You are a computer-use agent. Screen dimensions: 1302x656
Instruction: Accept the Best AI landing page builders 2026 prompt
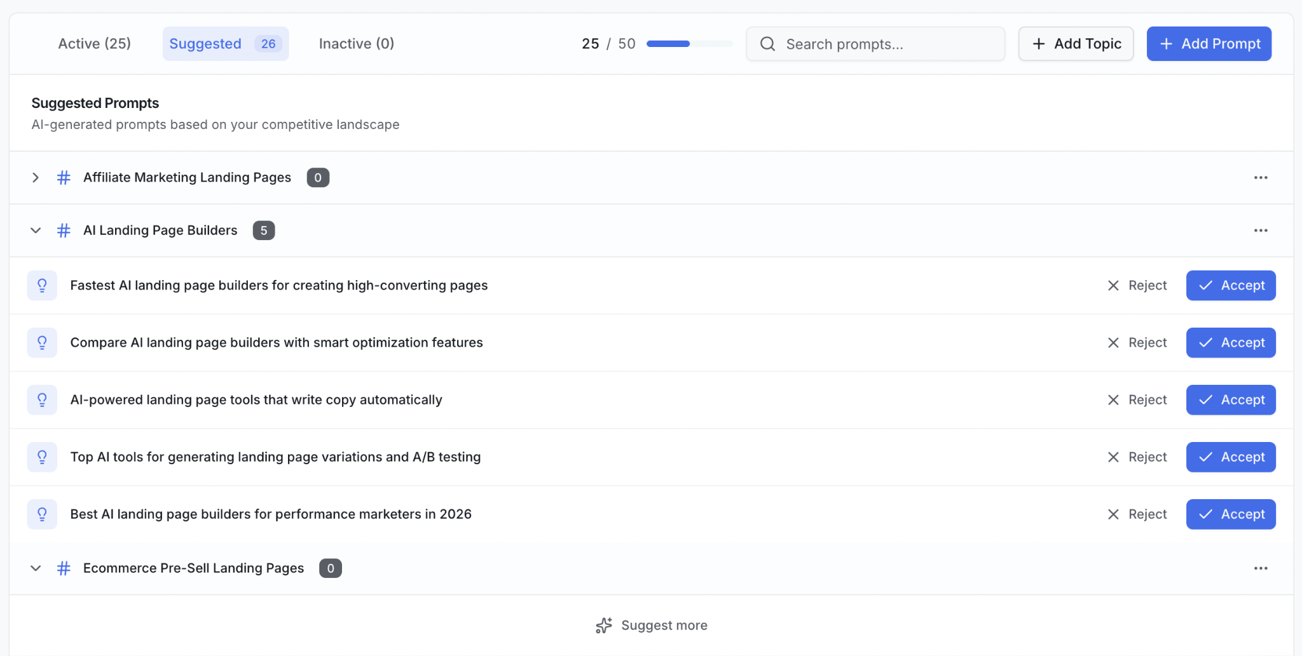pyautogui.click(x=1231, y=514)
